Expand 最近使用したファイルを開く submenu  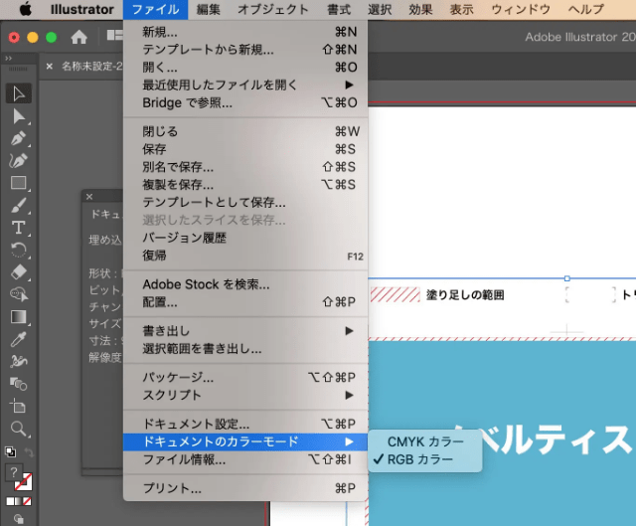(x=245, y=85)
